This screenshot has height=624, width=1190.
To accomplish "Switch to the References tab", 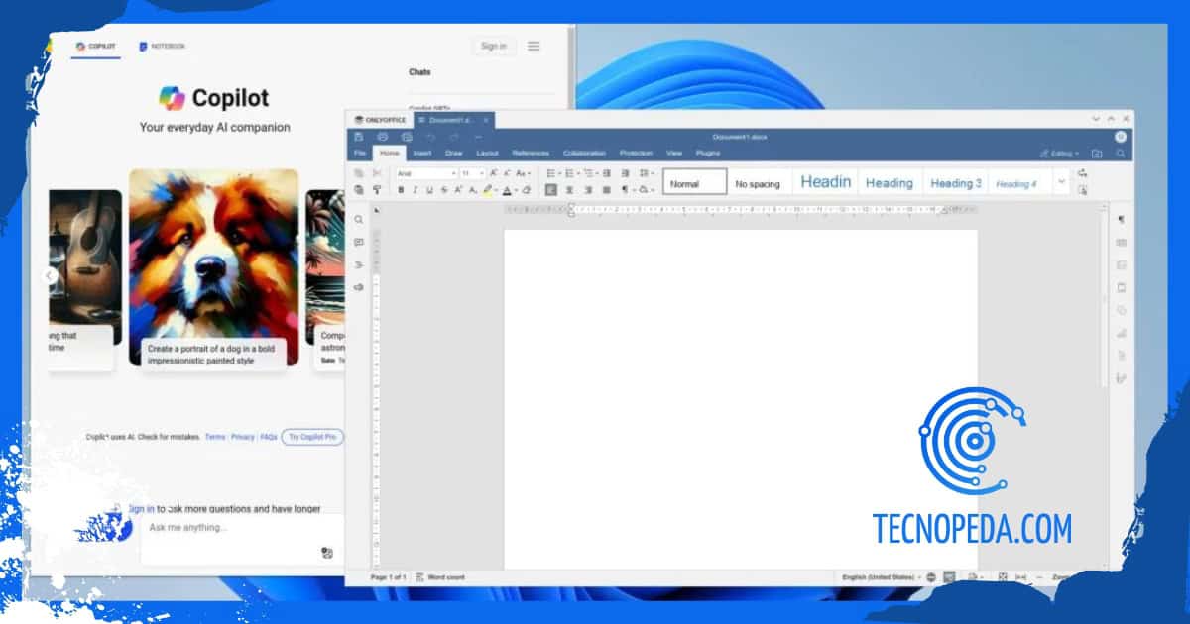I will (x=531, y=154).
